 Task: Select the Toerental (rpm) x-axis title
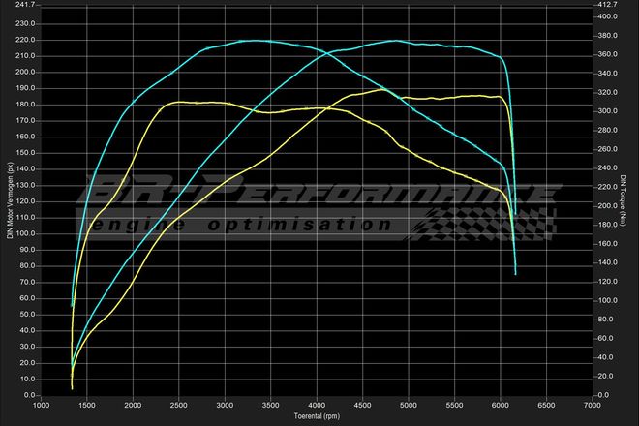(x=318, y=417)
